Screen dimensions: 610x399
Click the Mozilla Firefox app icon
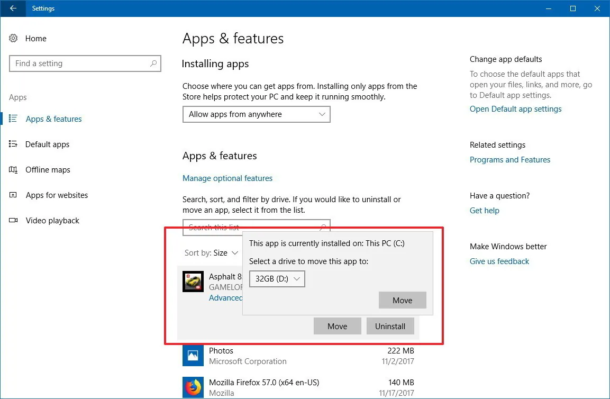point(193,387)
